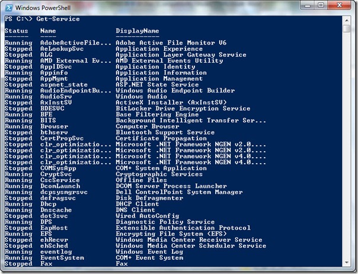358x274 pixels.
Task: Click Diagnostic Policy Service display name
Action: click(x=165, y=222)
